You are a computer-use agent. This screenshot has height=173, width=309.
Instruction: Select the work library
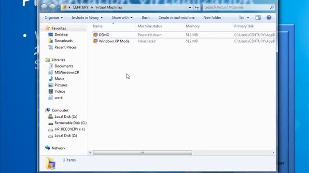point(58,98)
